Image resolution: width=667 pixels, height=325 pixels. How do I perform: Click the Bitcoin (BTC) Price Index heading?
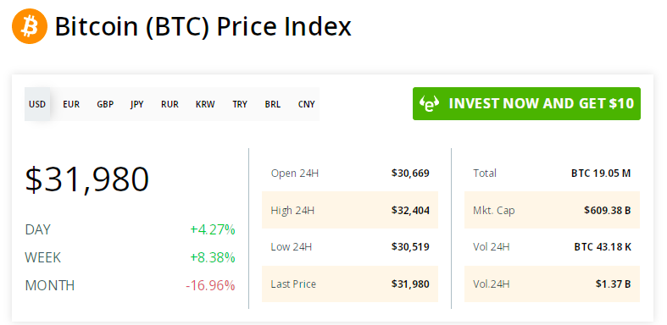click(x=203, y=27)
